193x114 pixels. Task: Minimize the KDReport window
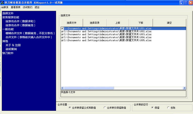[x=181, y=3]
